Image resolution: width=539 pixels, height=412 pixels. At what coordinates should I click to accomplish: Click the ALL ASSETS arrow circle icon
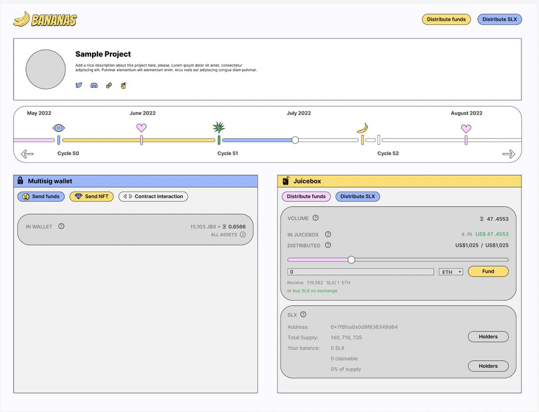tap(243, 234)
